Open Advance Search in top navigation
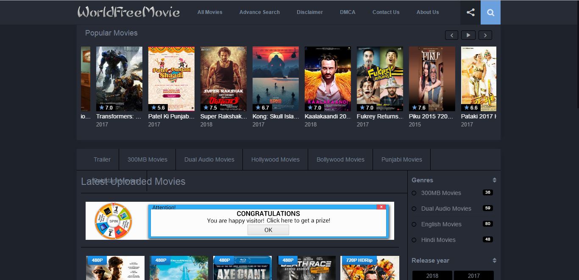Screen dimensions: 579x280 259,12
